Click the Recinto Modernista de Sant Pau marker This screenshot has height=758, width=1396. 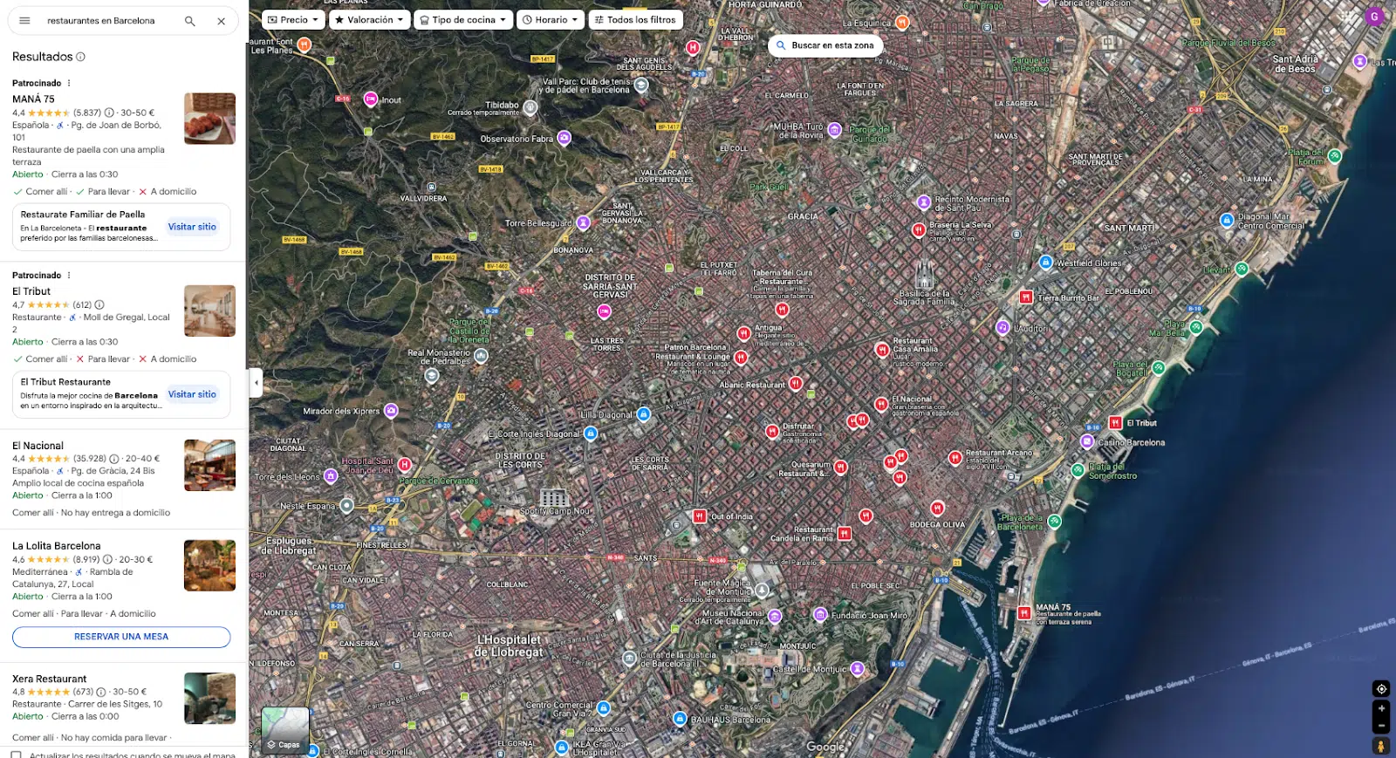coord(924,202)
